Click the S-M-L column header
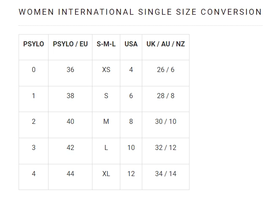Screen dimensions: 279x206 106,44
